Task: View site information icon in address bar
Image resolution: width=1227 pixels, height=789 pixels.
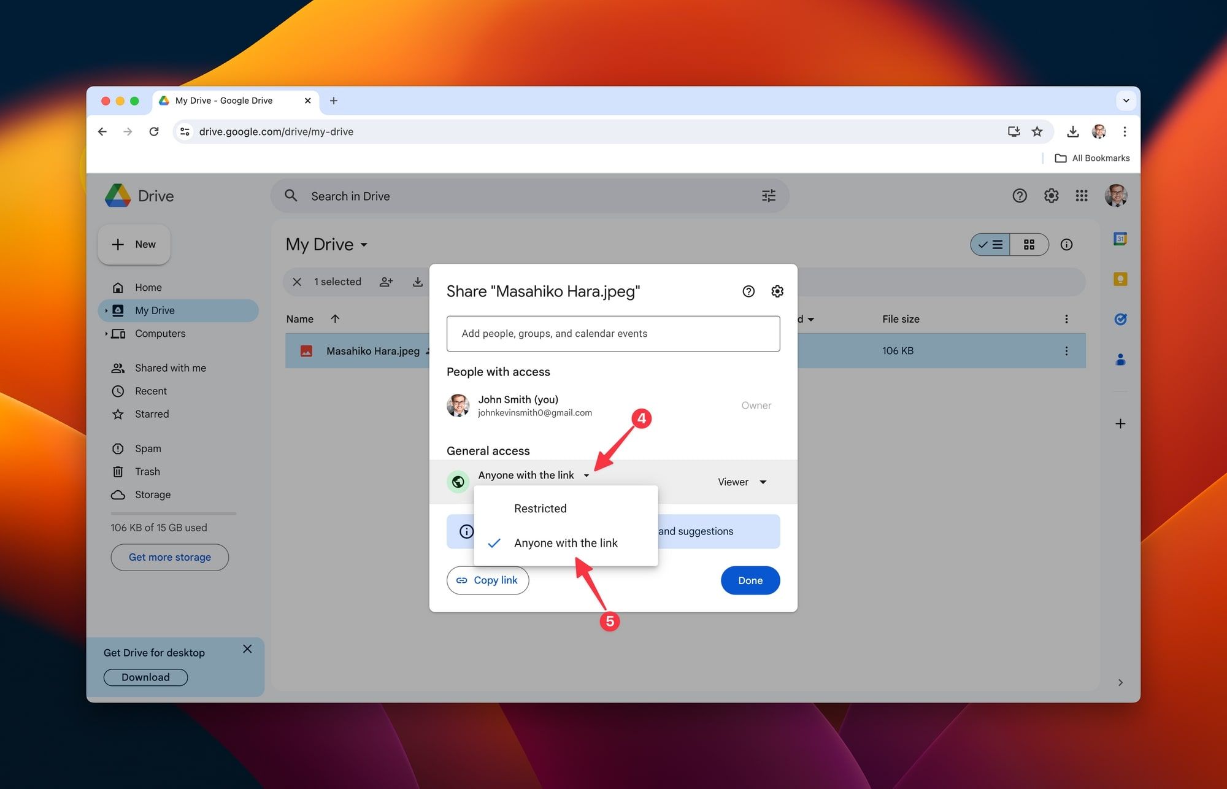Action: pyautogui.click(x=185, y=131)
